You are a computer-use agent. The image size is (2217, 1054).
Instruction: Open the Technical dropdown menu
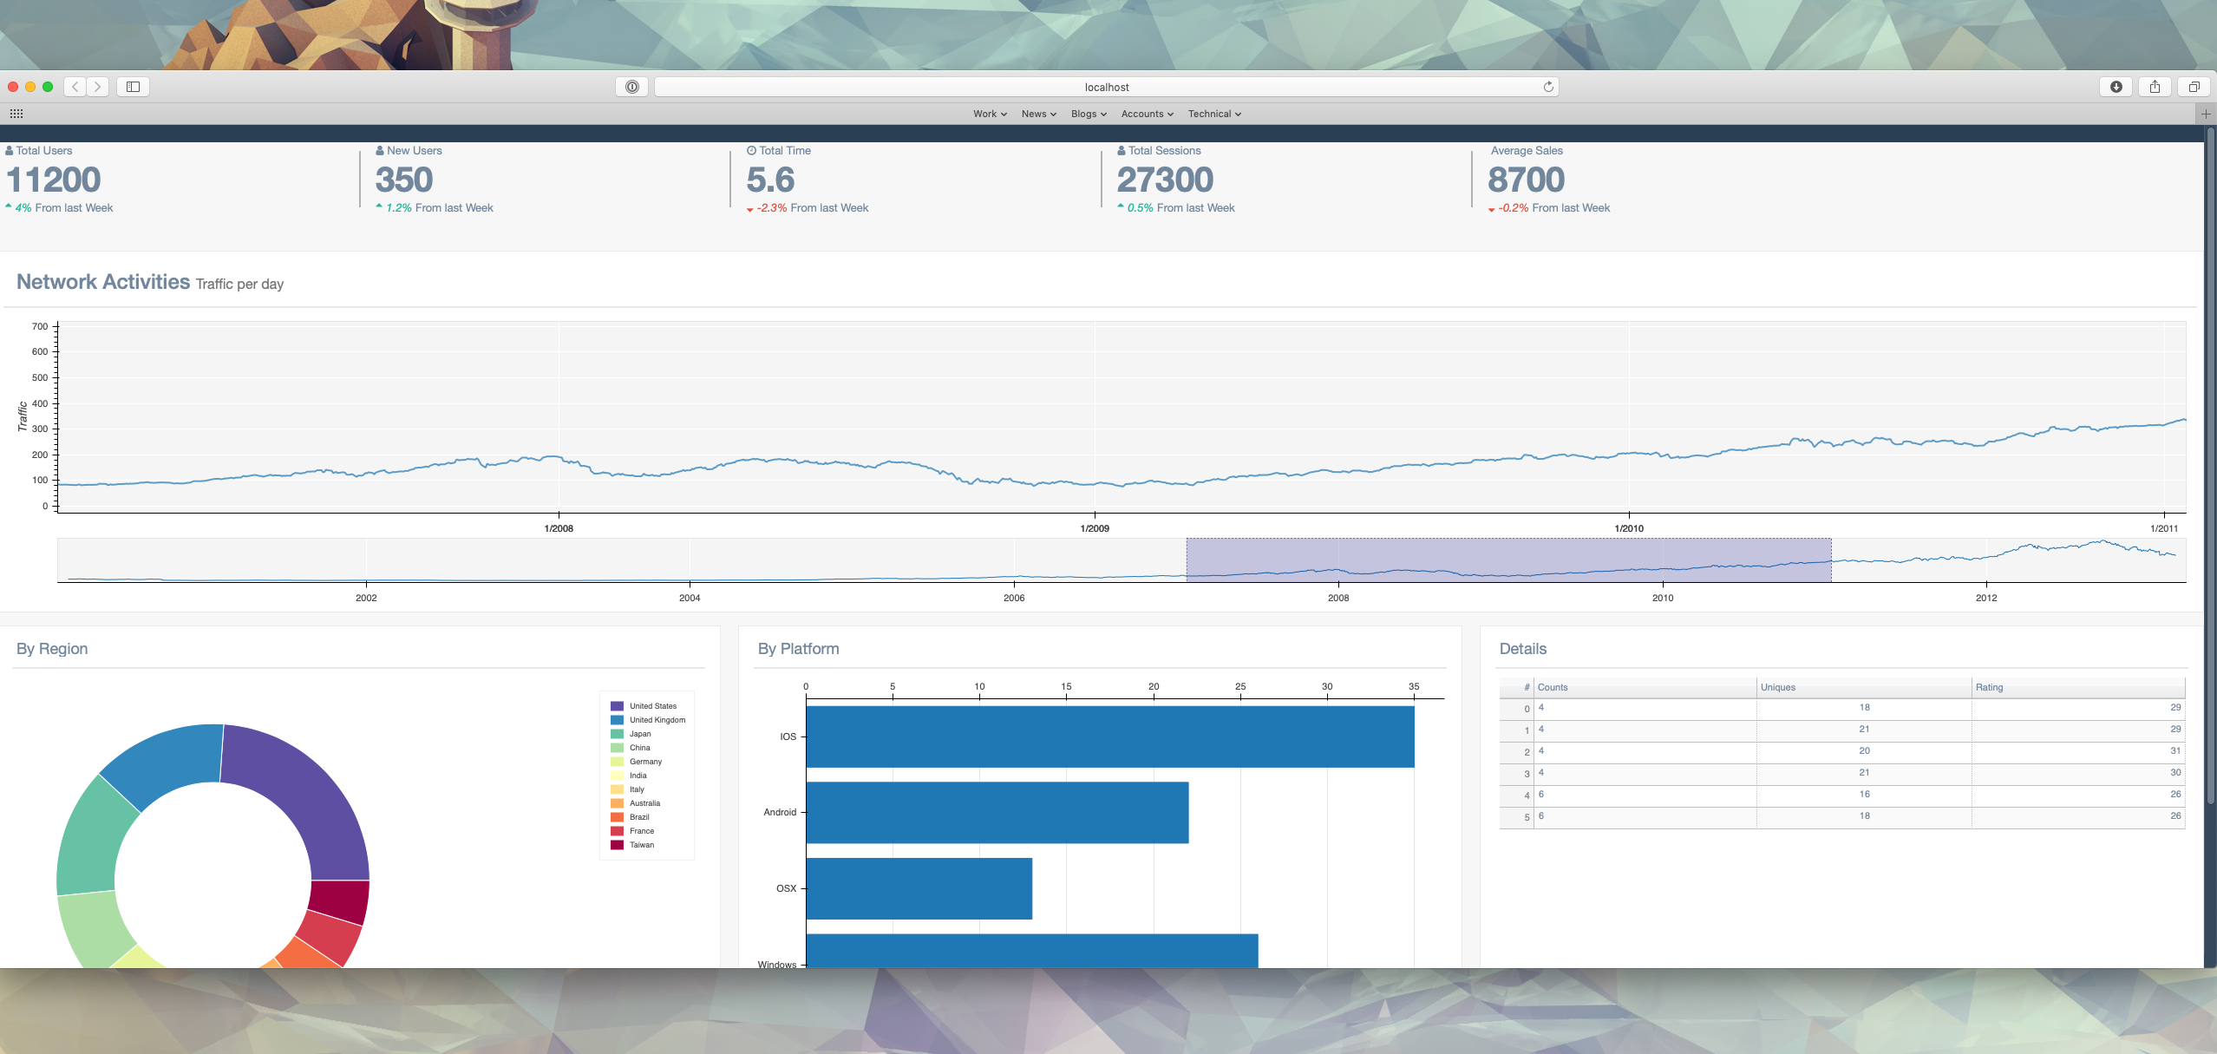1214,114
